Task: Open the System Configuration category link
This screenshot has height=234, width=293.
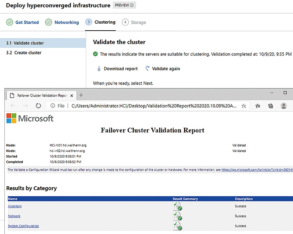Action: click(23, 226)
